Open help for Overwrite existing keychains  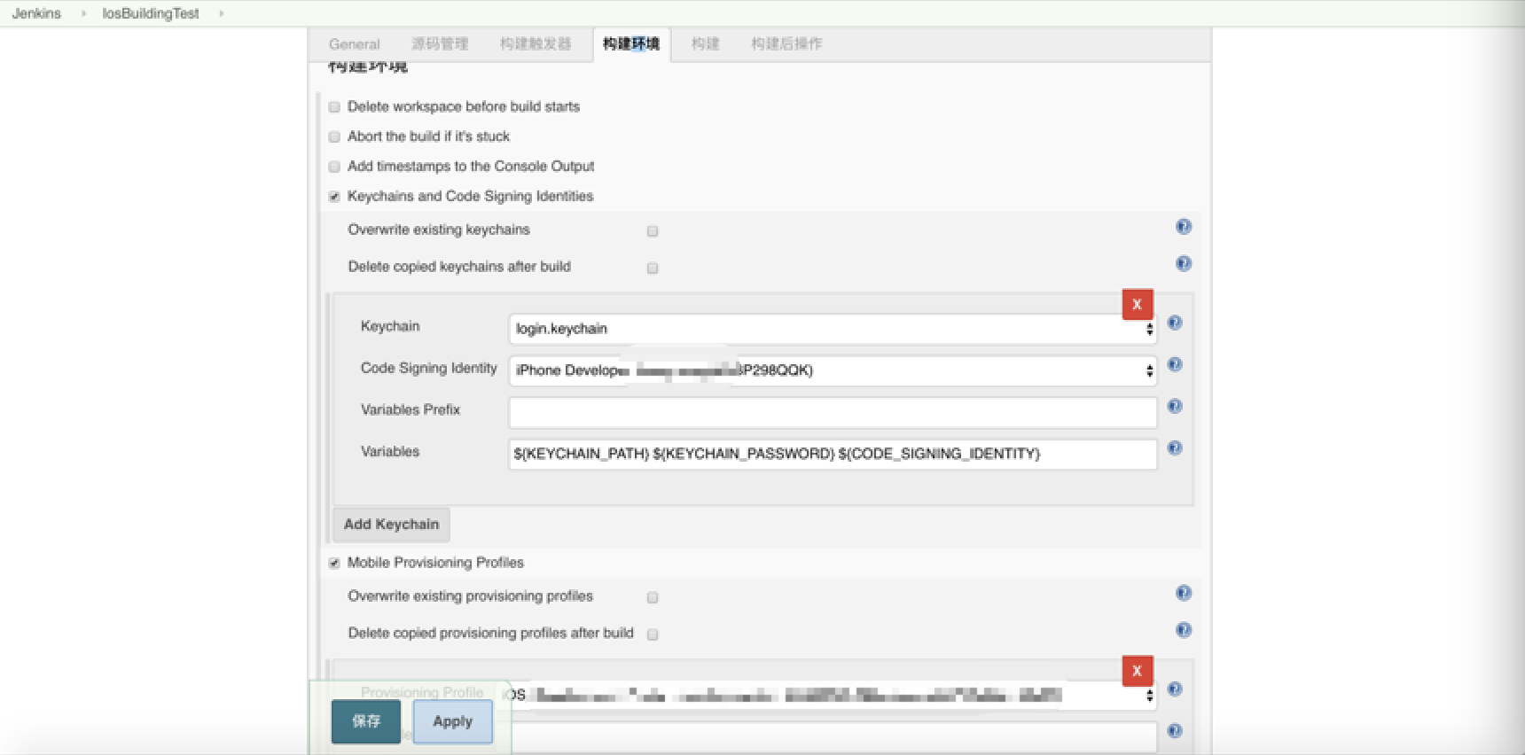click(x=1183, y=227)
